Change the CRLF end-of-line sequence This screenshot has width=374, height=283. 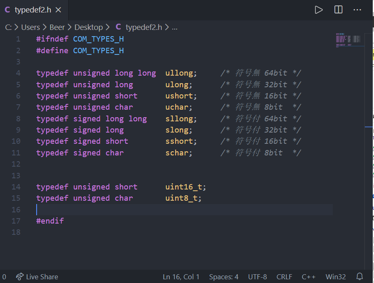pos(284,277)
